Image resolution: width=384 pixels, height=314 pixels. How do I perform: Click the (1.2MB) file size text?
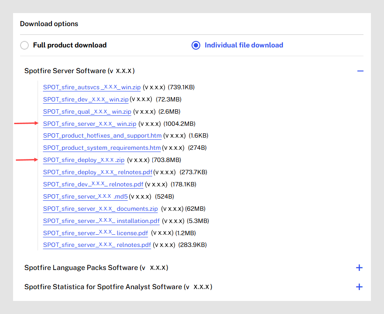point(185,233)
